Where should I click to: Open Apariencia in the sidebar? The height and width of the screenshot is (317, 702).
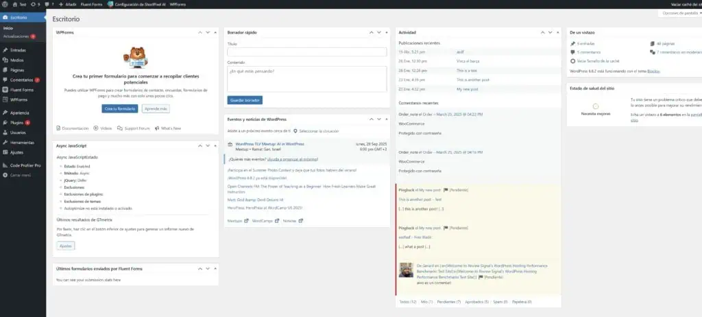(19, 113)
